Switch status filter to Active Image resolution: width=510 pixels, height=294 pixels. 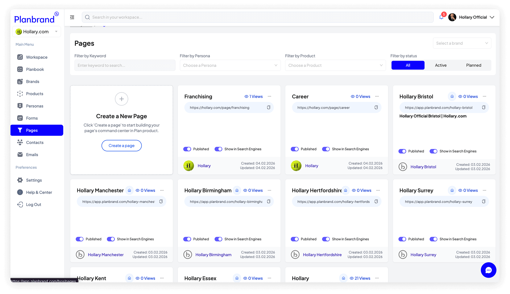(441, 65)
